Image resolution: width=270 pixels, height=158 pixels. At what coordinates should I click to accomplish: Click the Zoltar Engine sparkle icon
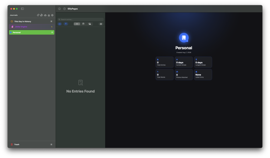pos(52,27)
